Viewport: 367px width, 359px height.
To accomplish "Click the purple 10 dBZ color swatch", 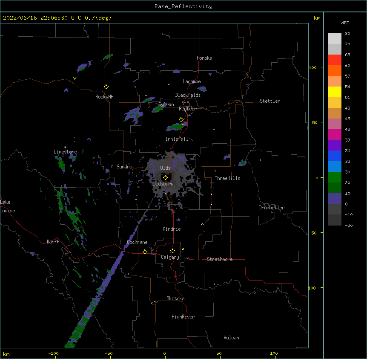I will [x=335, y=199].
